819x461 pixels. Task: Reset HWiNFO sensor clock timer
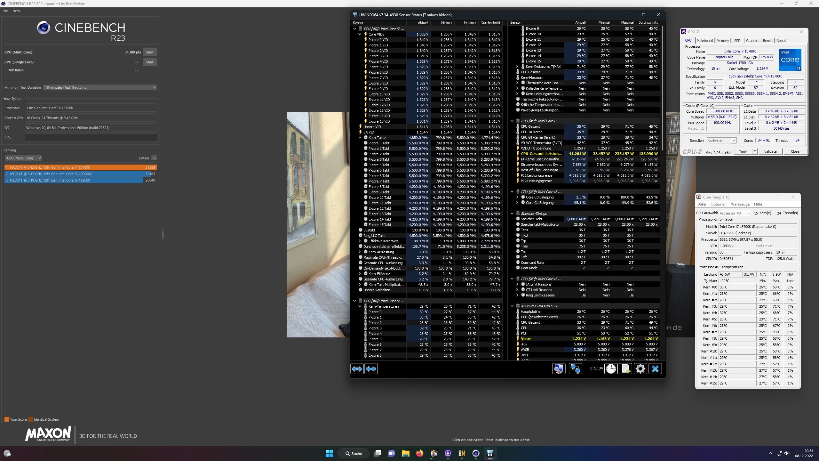[611, 369]
